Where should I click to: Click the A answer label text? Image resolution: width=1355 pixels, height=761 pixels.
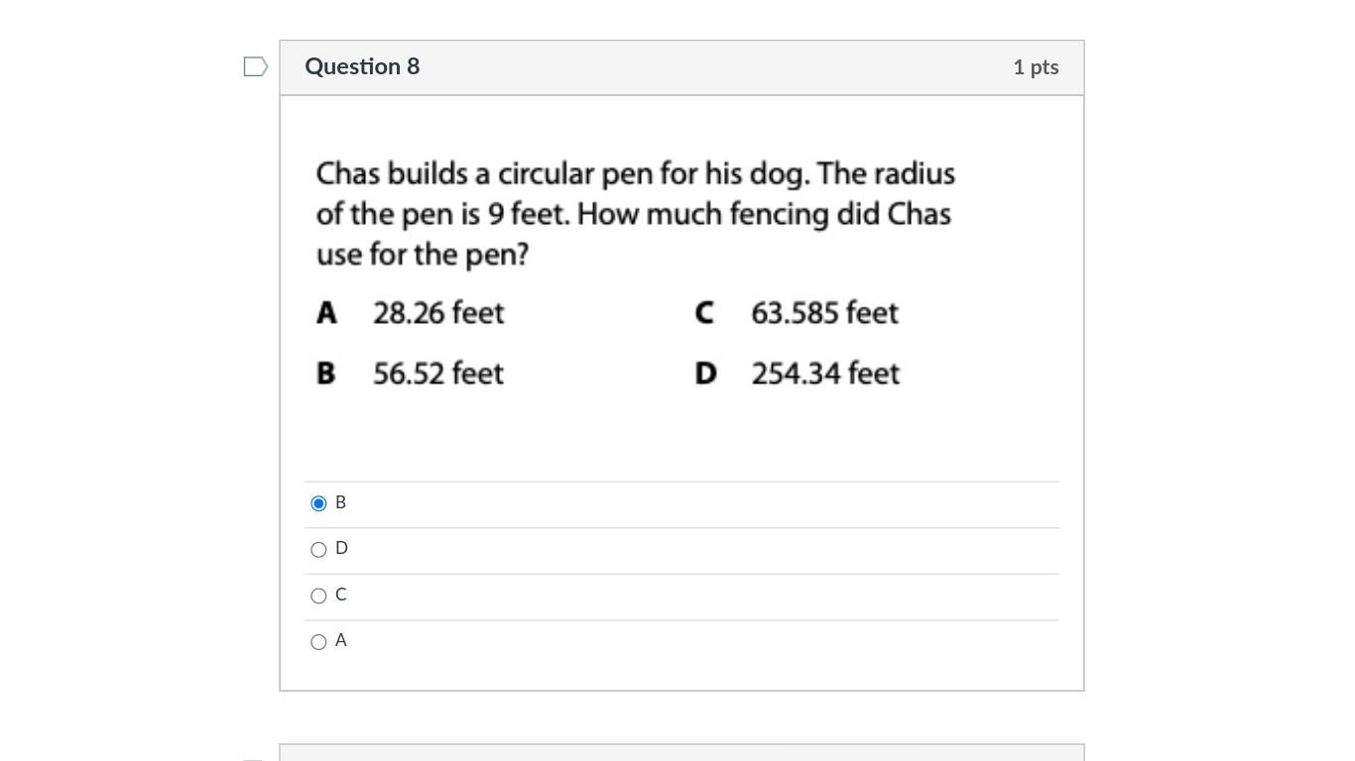(x=341, y=640)
